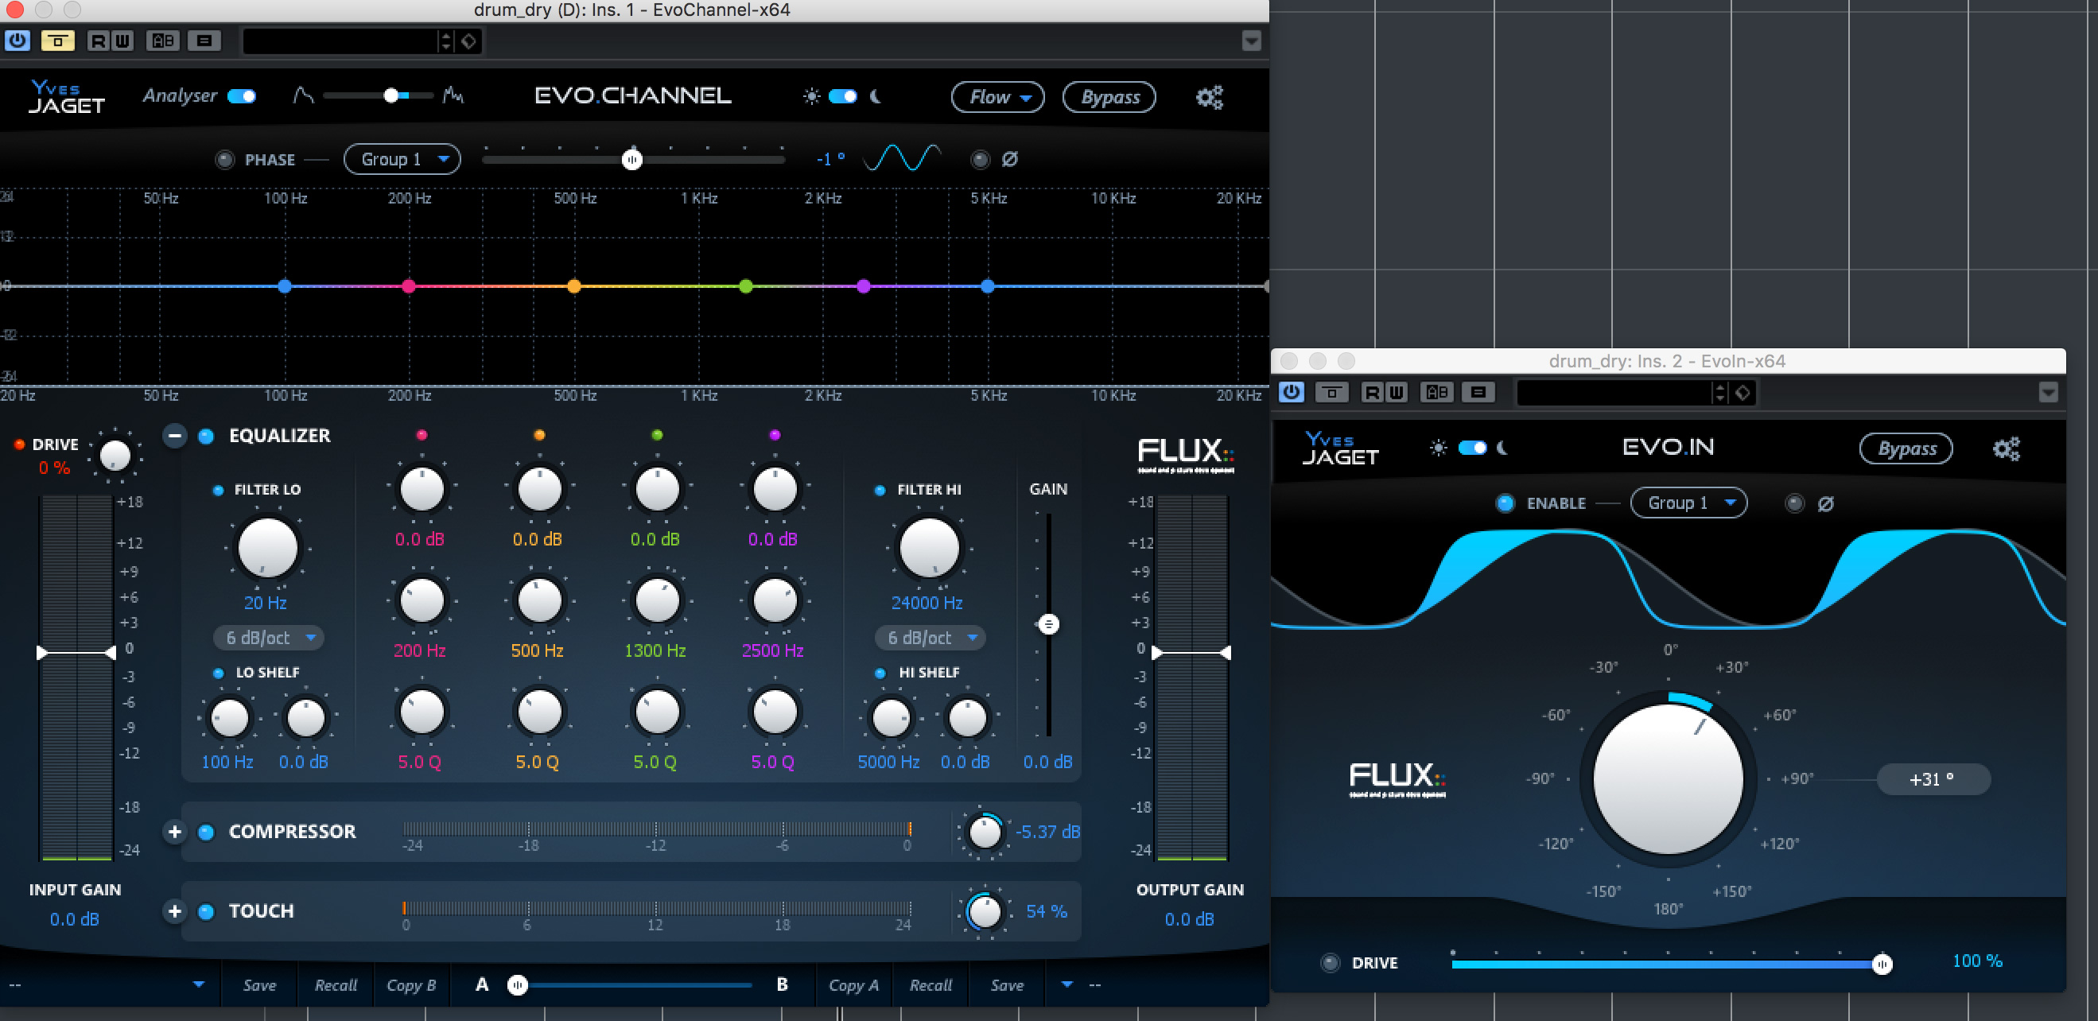This screenshot has height=1021, width=2098.
Task: Click the green EQ node on graph
Action: (746, 285)
